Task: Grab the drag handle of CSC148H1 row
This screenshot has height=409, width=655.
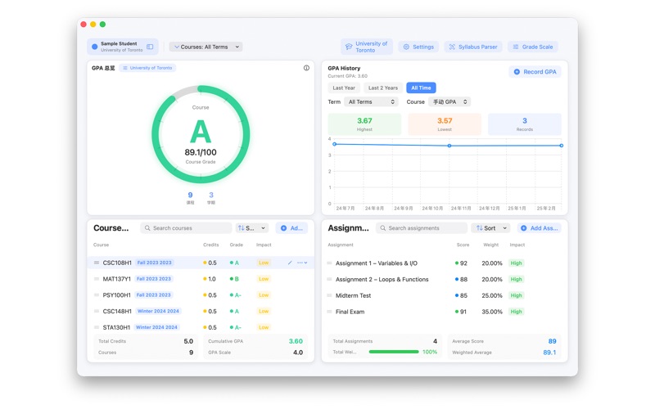Action: click(x=97, y=312)
